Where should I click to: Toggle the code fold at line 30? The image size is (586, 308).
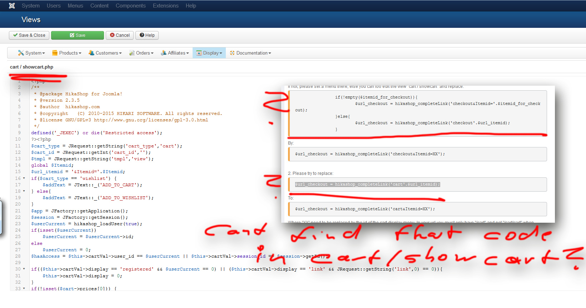24,269
